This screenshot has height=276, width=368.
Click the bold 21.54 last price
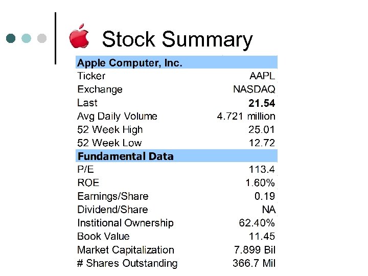coord(262,103)
